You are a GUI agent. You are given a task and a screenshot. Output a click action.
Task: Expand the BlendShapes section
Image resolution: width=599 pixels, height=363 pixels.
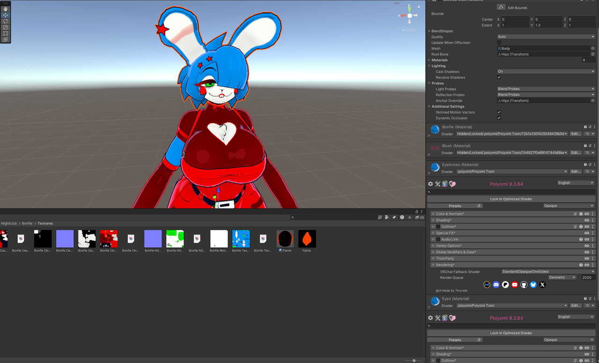pos(430,31)
